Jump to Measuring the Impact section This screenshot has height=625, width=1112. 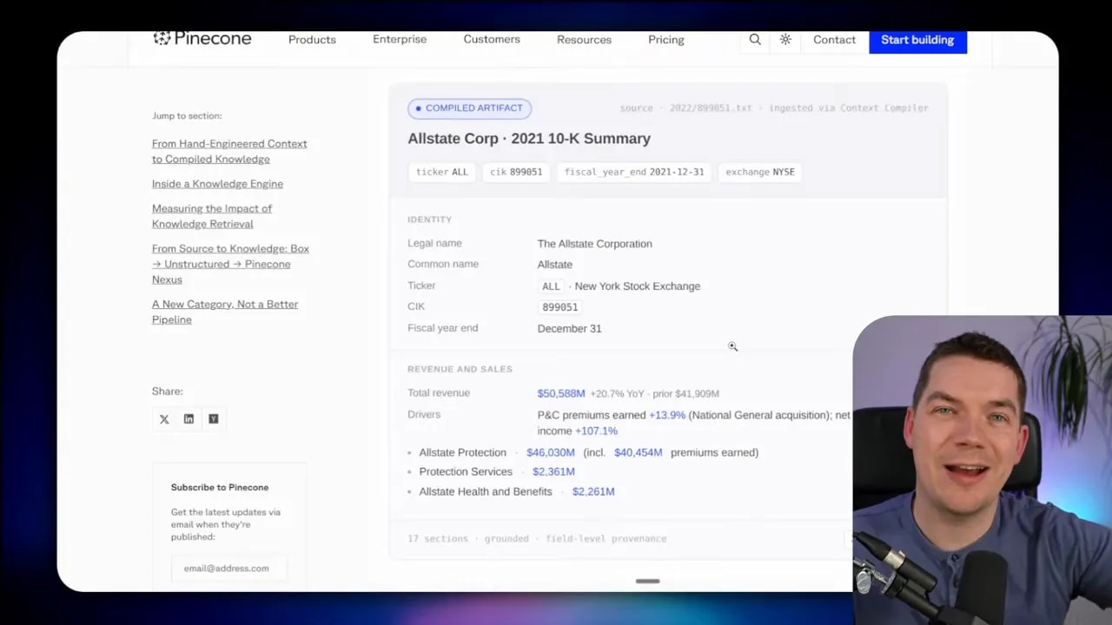212,216
